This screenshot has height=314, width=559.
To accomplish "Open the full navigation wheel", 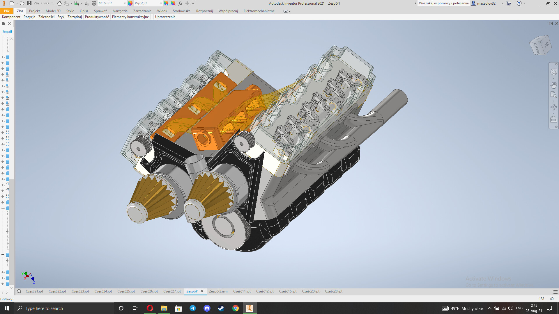I will pos(553,72).
